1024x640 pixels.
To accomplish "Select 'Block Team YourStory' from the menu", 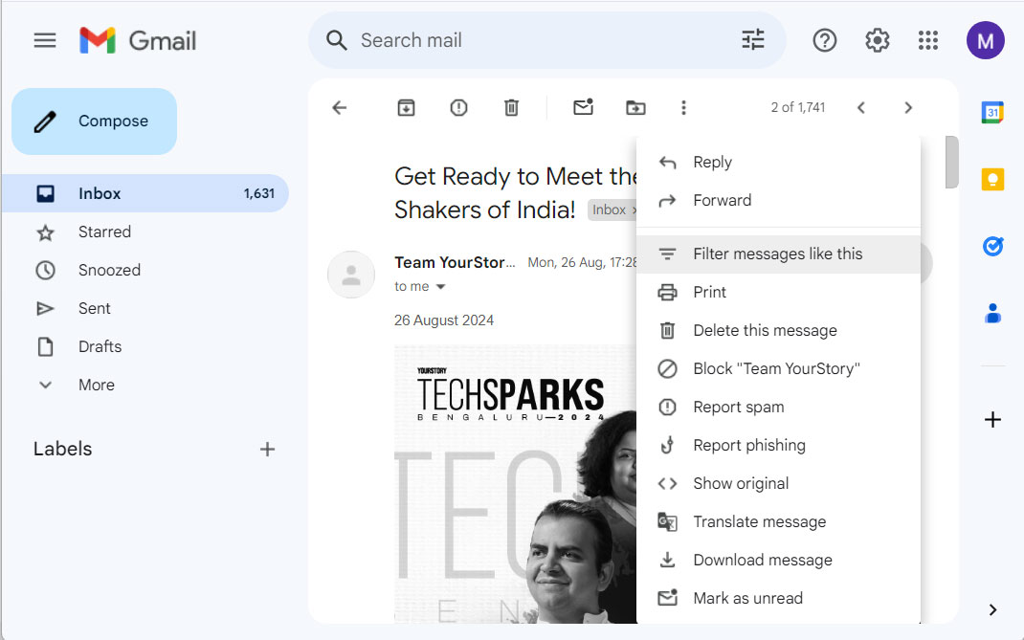I will (777, 368).
